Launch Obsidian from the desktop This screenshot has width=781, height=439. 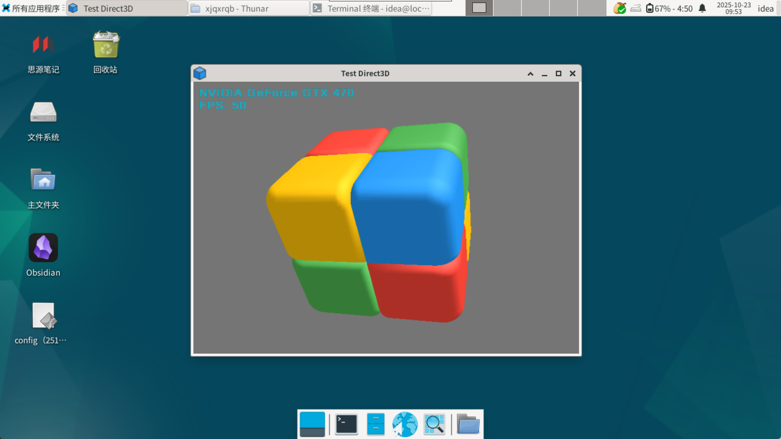point(43,247)
